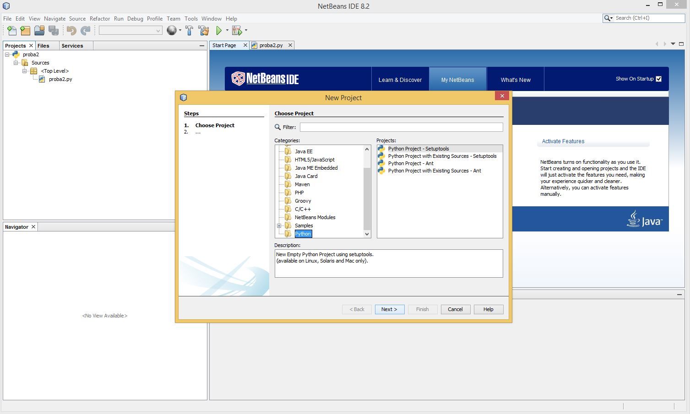Screen dimensions: 690x414
Task: Open the Refactor menu
Action: click(x=100, y=19)
